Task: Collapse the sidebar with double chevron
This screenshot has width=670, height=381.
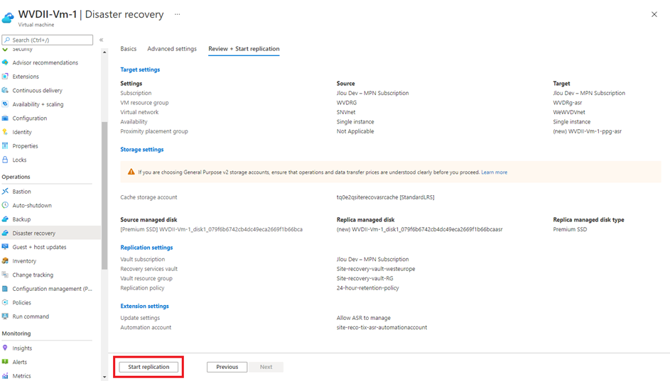Action: point(102,40)
